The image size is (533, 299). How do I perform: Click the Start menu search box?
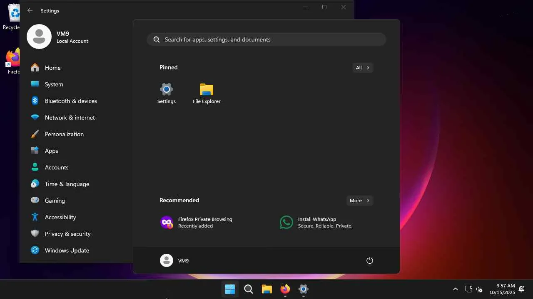[266, 39]
